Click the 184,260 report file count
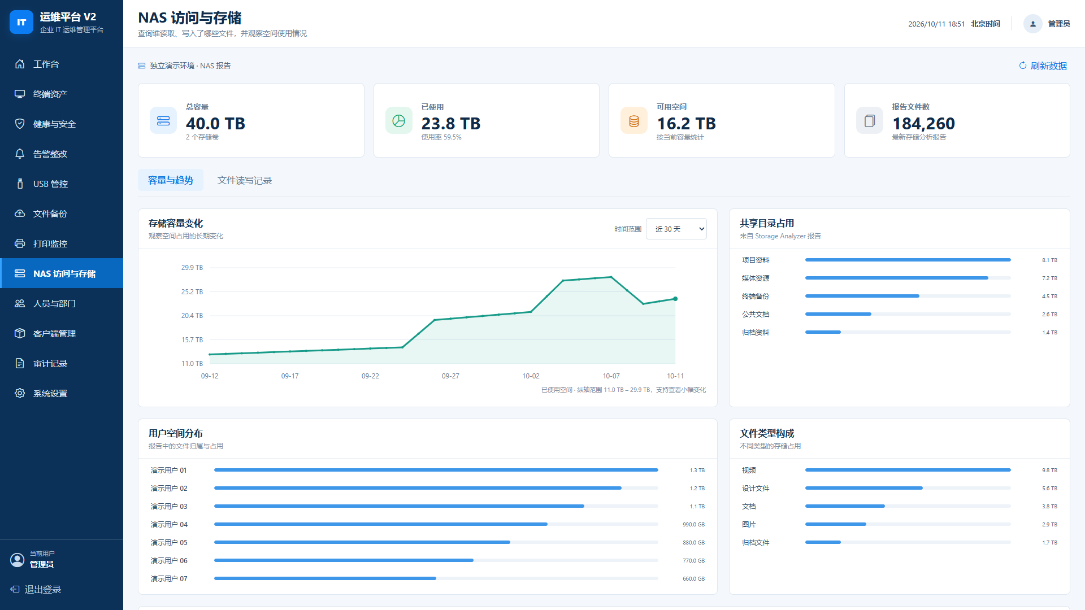The height and width of the screenshot is (610, 1085). click(x=923, y=124)
